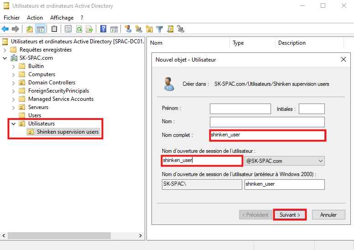
Task: Click the up one level folder icon
Action: [x=30, y=29]
